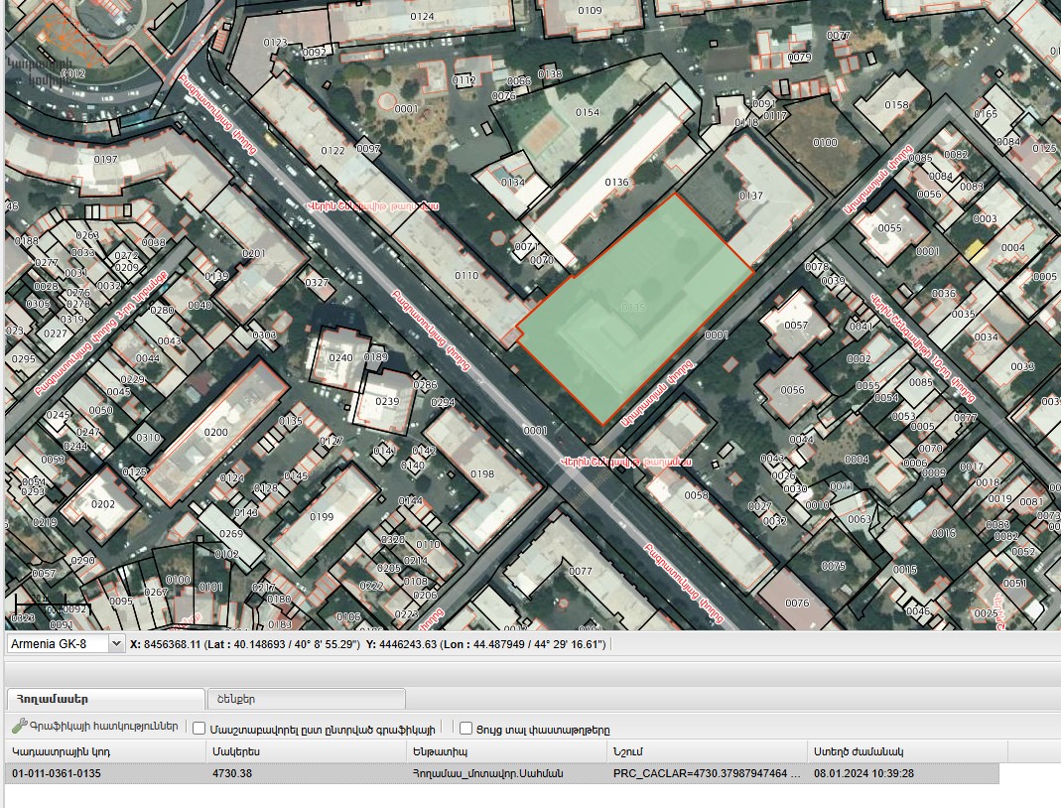Screen dimensions: 1061x808
Task: Click parcel 0137 next to highlighted area
Action: pos(751,196)
